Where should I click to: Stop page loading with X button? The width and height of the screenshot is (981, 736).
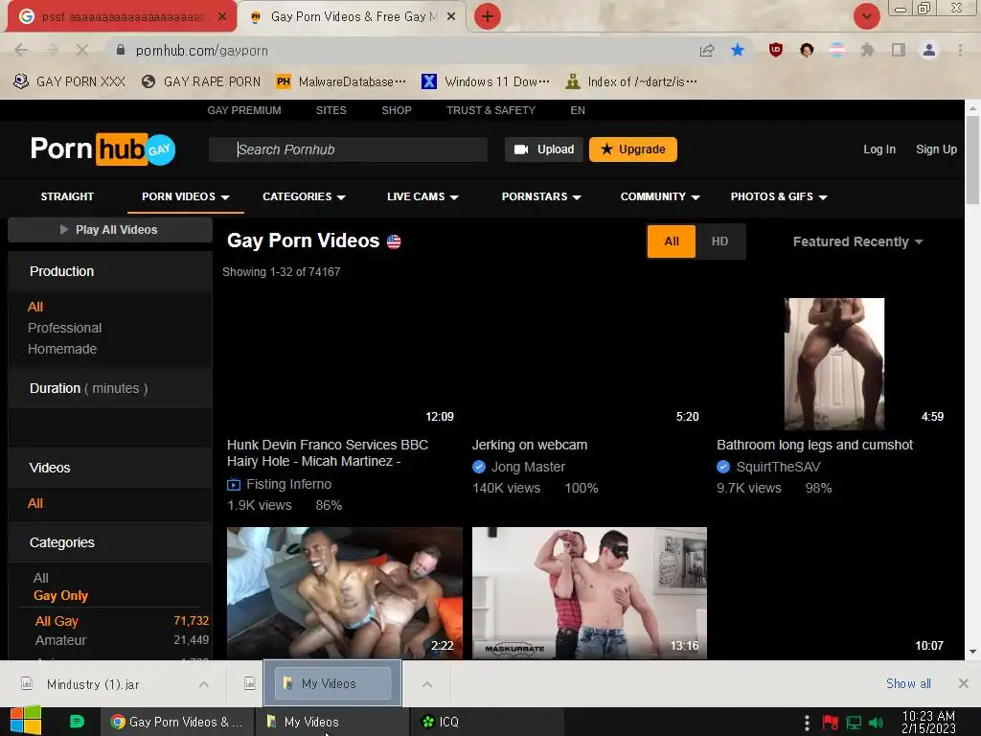[82, 50]
